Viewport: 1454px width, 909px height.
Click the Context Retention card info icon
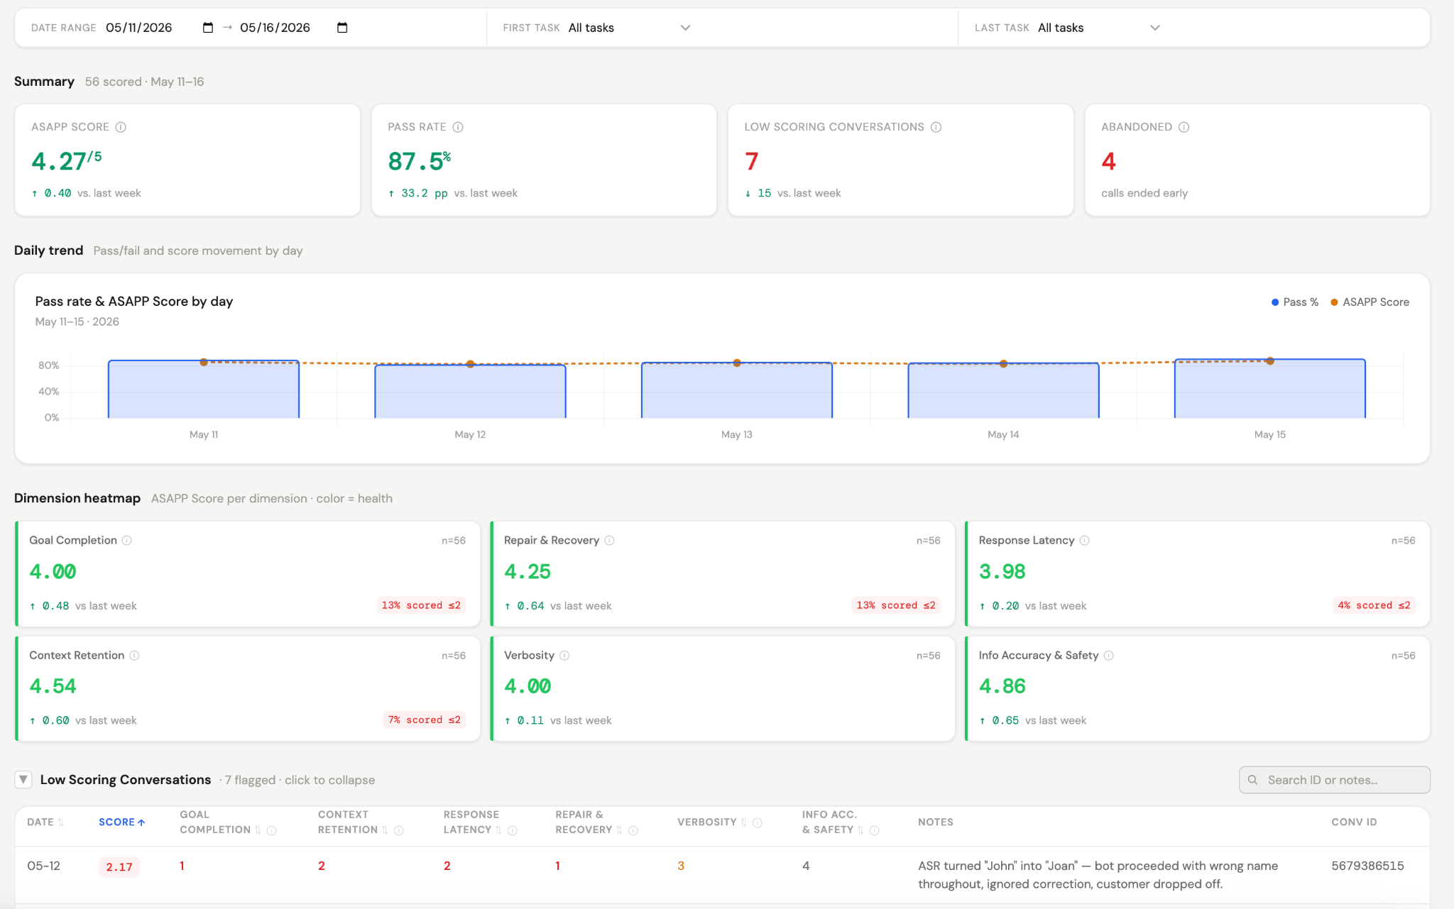pyautogui.click(x=134, y=656)
